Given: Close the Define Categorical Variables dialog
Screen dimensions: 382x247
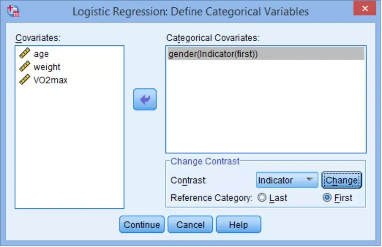Looking at the screenshot, I should click(x=365, y=8).
